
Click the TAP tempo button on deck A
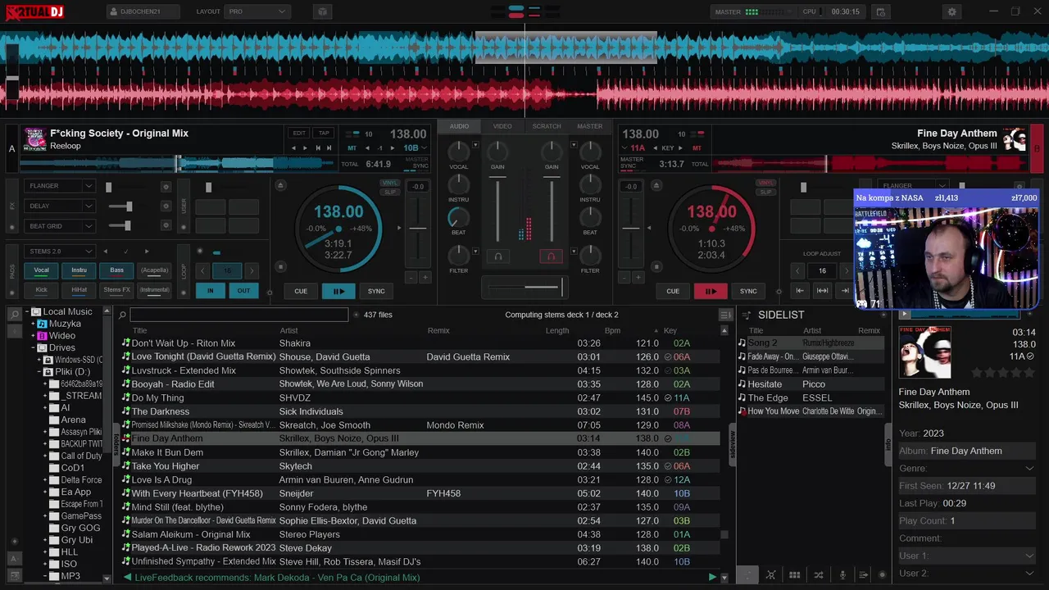coord(325,133)
